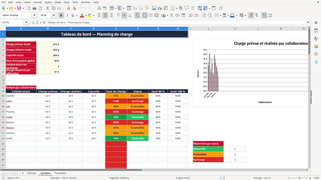Open Conditional Formatting dropdown arrow
Viewport: 321px width, 180px height.
pyautogui.click(x=245, y=15)
